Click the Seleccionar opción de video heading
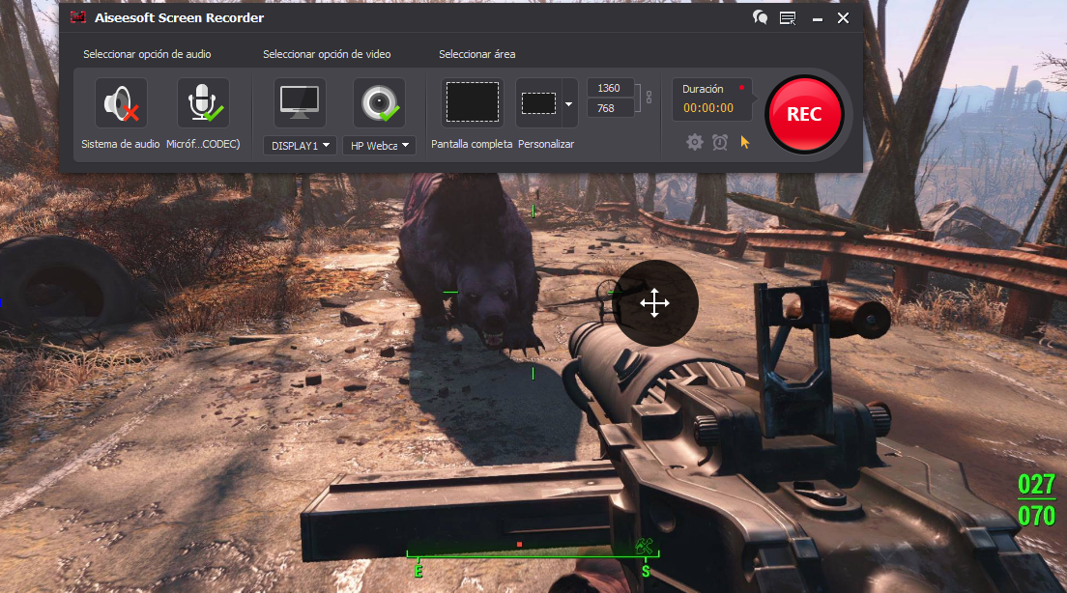The width and height of the screenshot is (1067, 593). coord(327,54)
